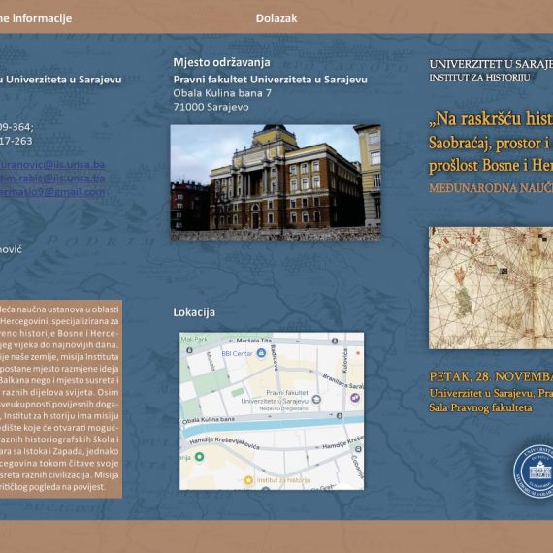The width and height of the screenshot is (553, 553).
Task: Click the 'UNIVERZITET U SARAJE' title line
Action: (x=491, y=64)
